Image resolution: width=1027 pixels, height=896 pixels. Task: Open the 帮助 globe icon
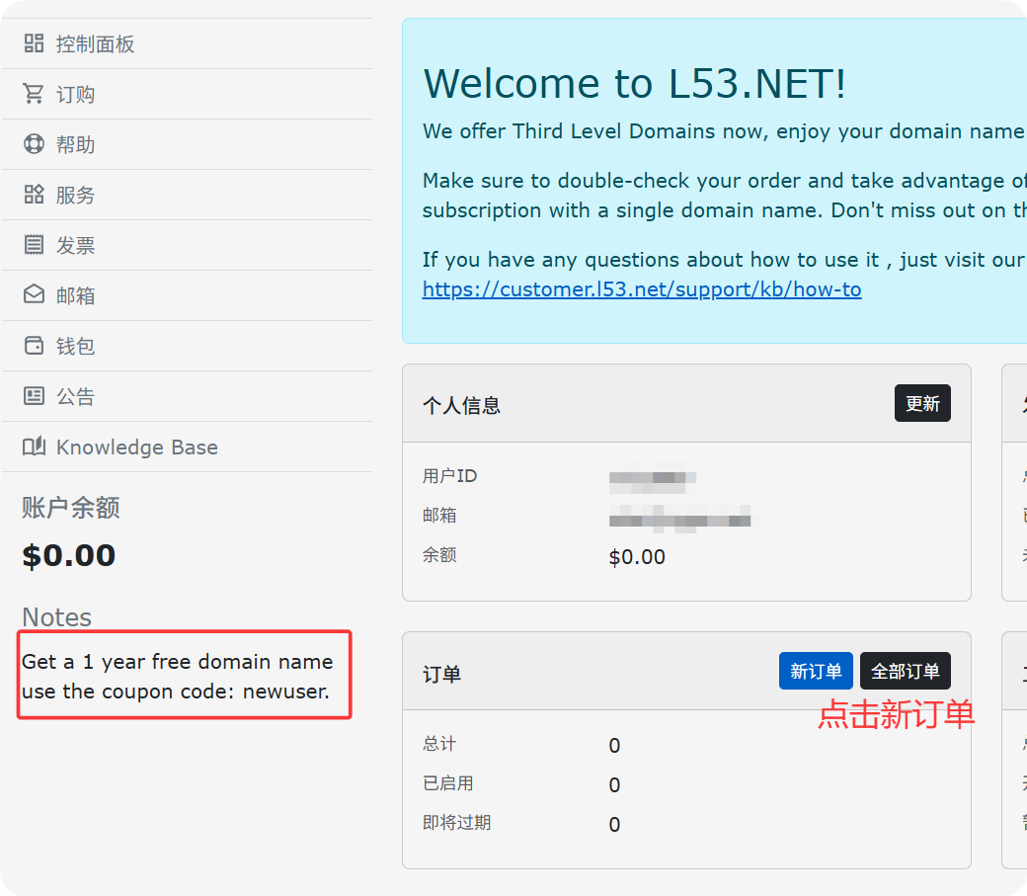click(x=32, y=144)
